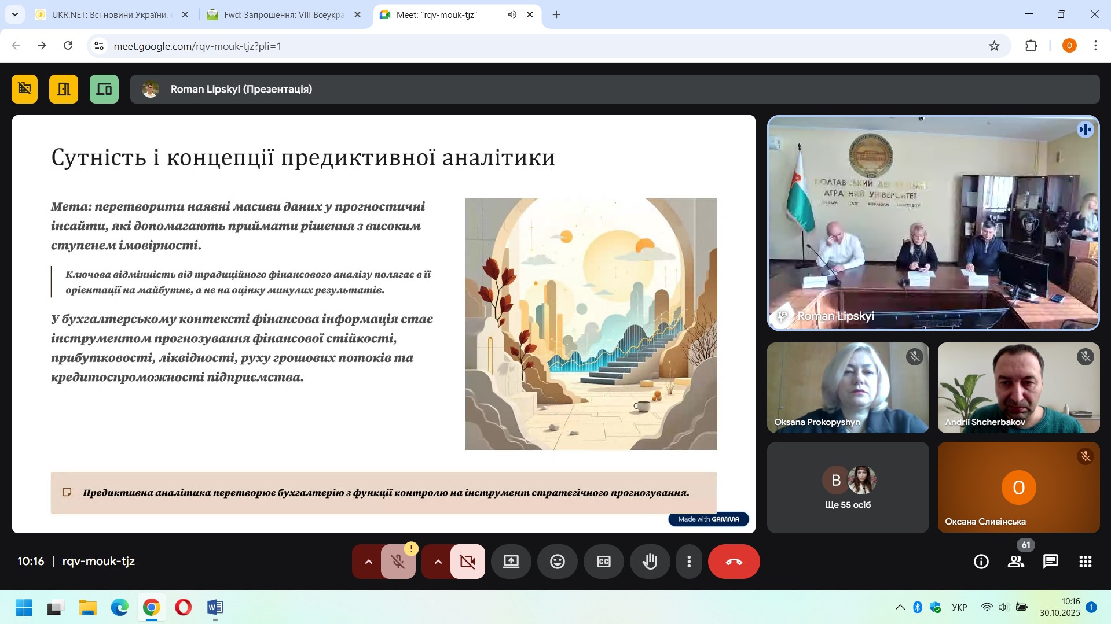Open the 'Ще 55 осіб' participants tile
1111x624 pixels.
848,488
